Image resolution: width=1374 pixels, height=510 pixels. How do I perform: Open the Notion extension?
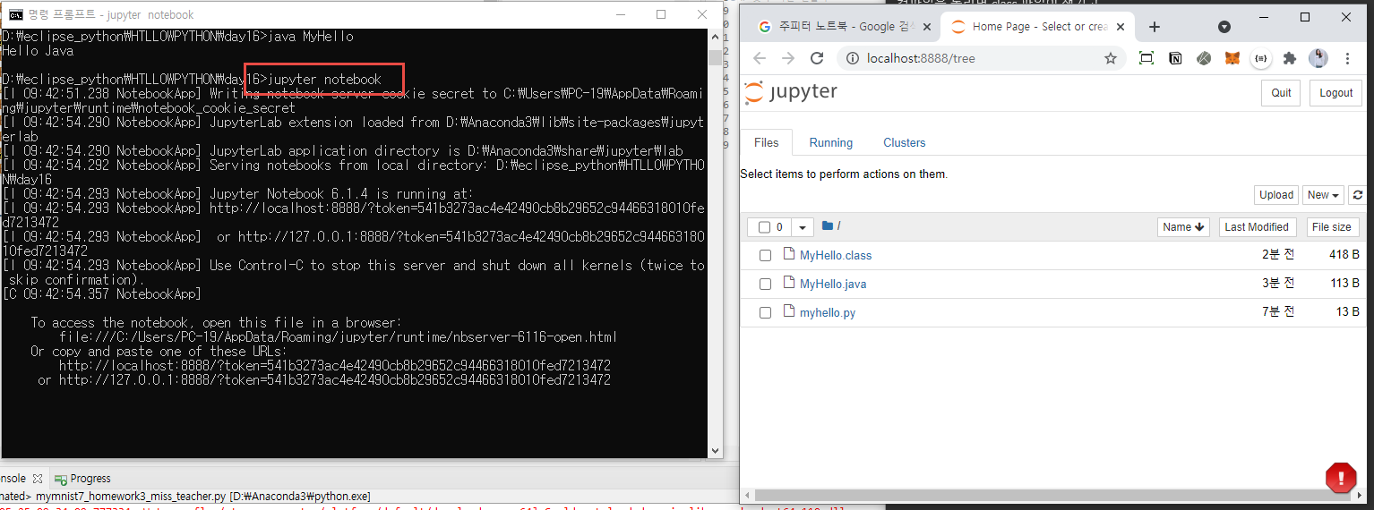point(1175,58)
